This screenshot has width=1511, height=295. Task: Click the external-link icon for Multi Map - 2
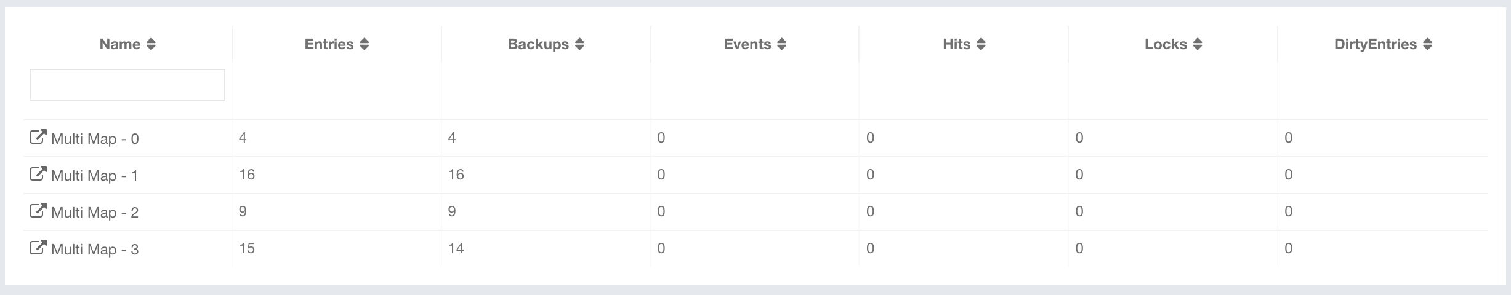coord(38,211)
